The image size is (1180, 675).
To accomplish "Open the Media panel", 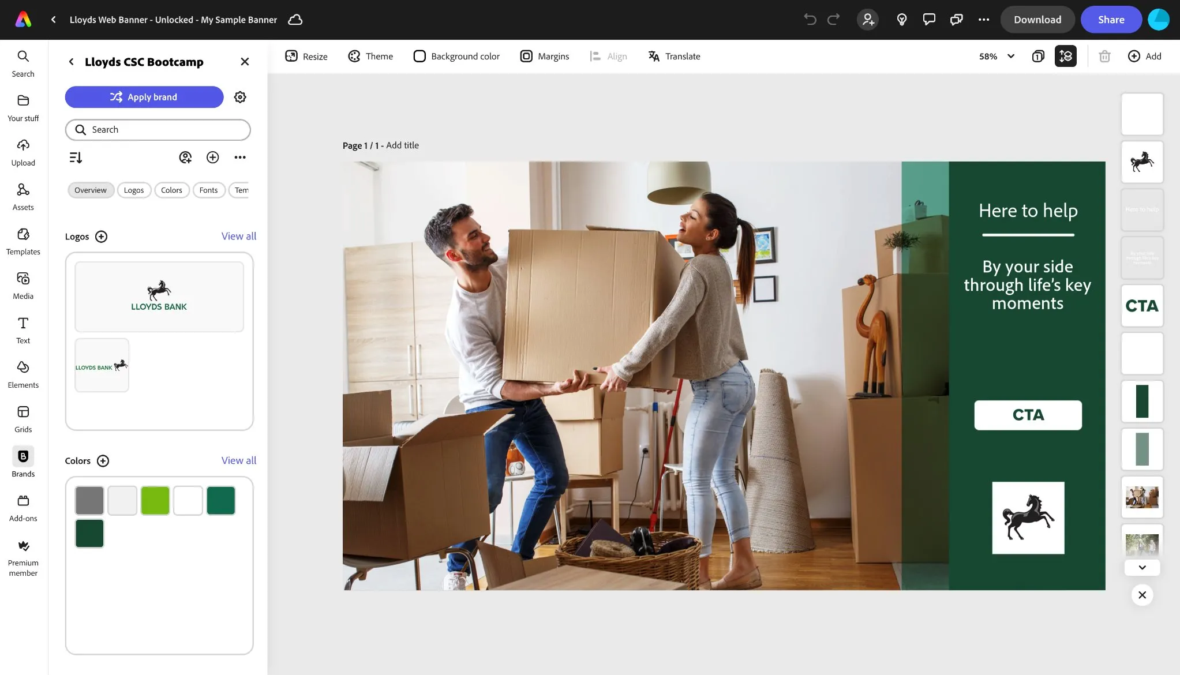I will pos(23,286).
